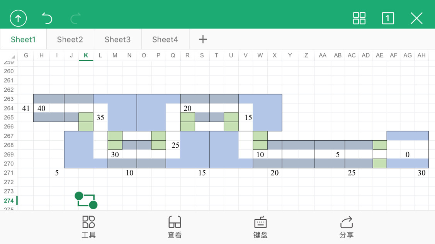Show the 键盘 keyboard

click(x=260, y=227)
